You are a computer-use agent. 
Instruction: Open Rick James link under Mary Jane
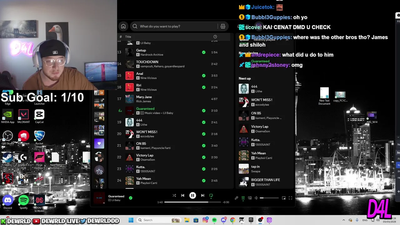[144, 101]
